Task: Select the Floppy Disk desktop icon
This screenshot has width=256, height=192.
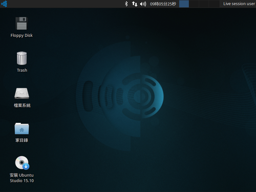Action: pos(22,24)
